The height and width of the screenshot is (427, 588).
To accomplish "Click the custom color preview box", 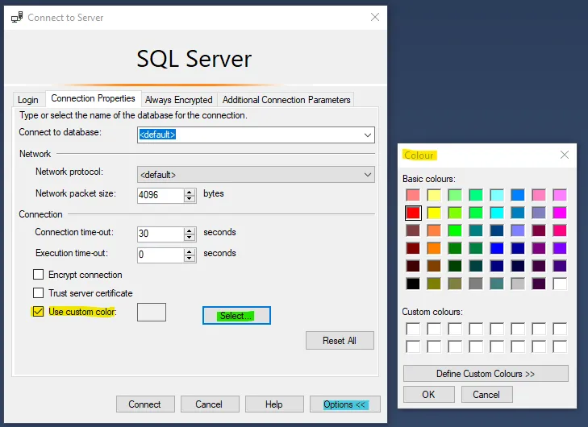I will [x=152, y=313].
